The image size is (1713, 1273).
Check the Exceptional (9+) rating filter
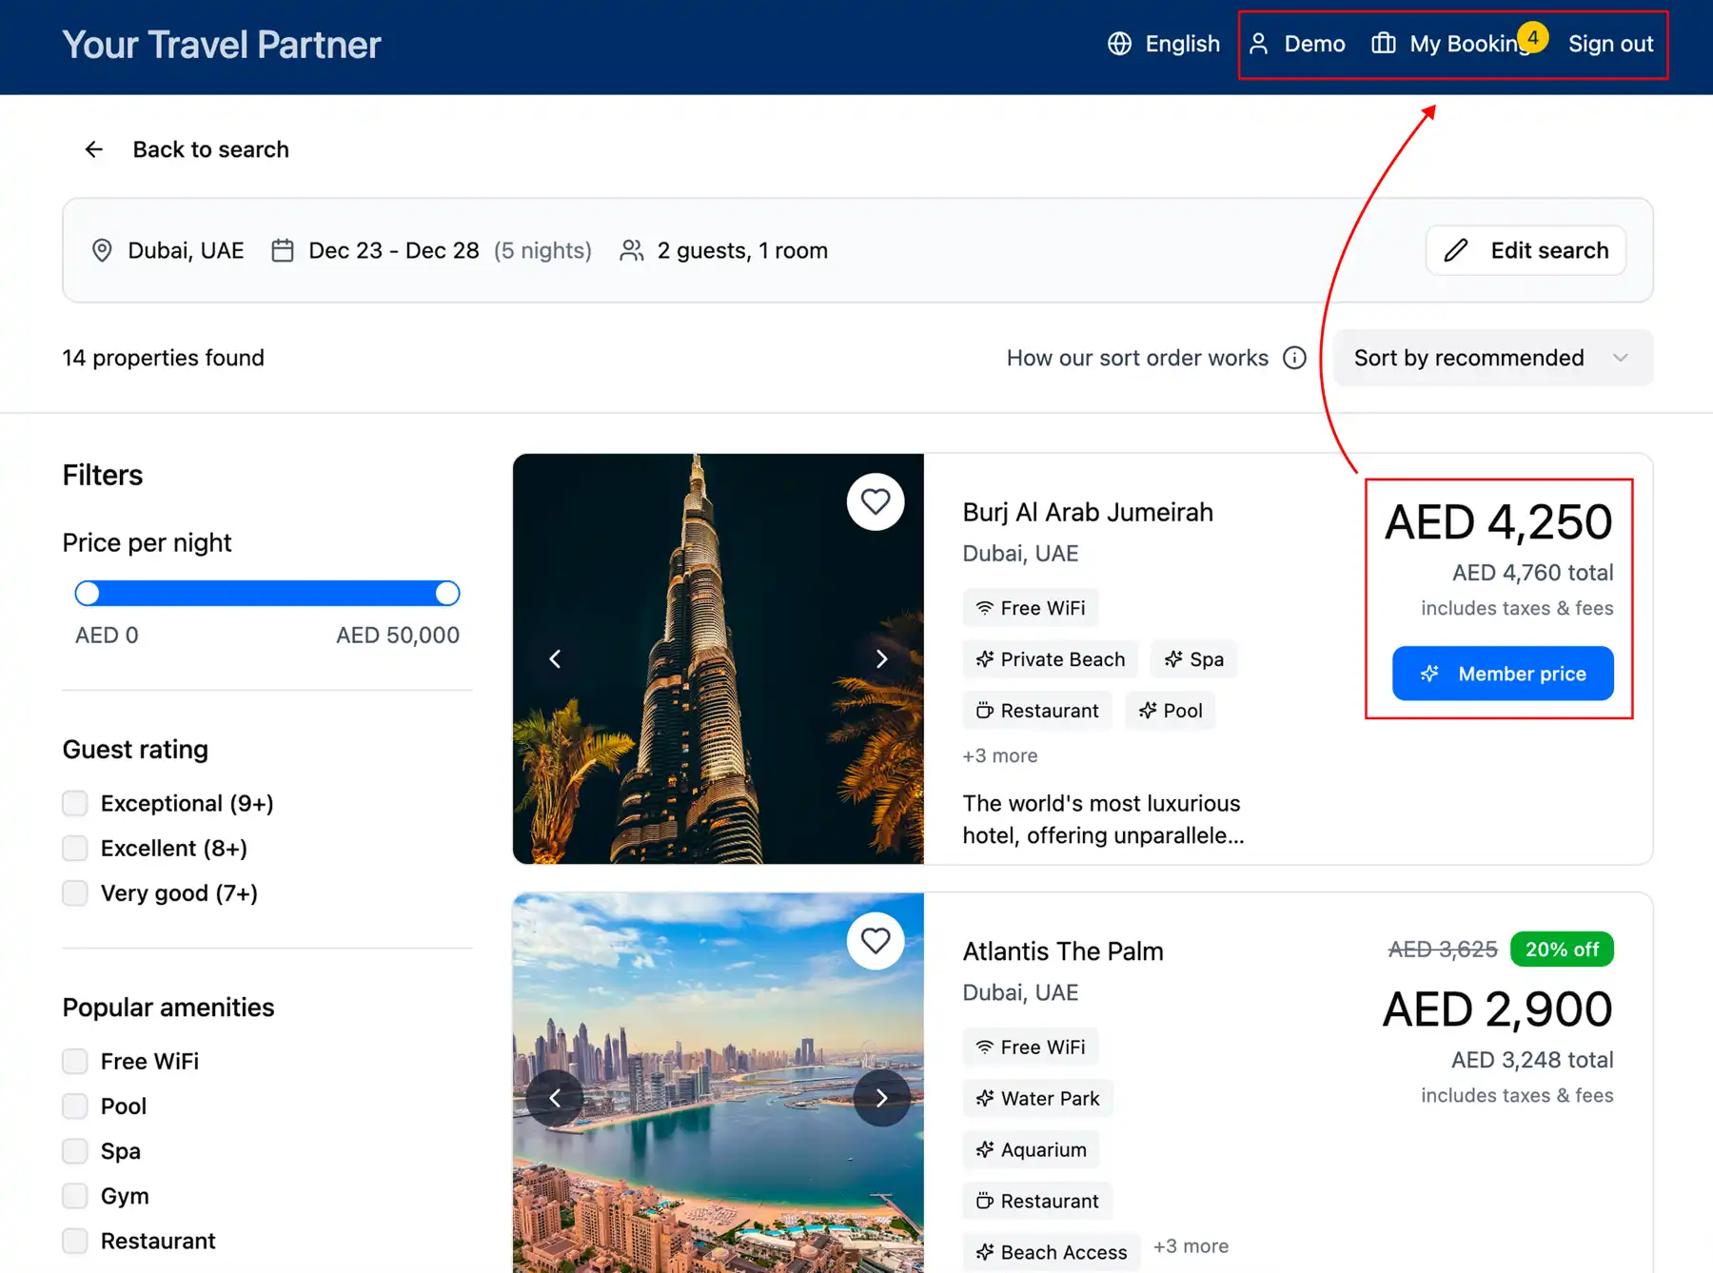75,803
